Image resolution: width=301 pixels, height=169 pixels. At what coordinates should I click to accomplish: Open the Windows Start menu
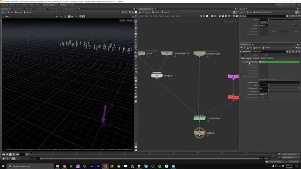click(x=3, y=166)
